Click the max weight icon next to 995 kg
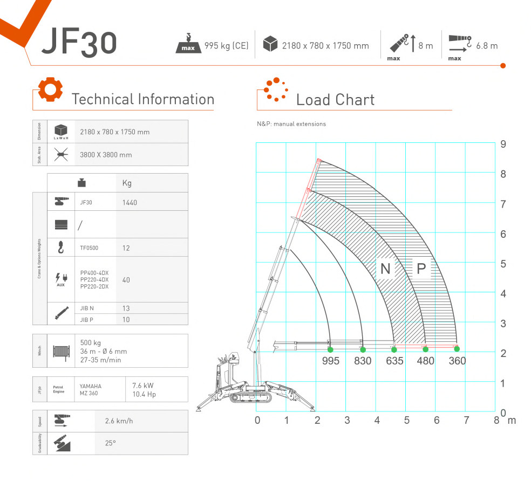Image resolution: width=531 pixels, height=495 pixels. click(x=188, y=44)
